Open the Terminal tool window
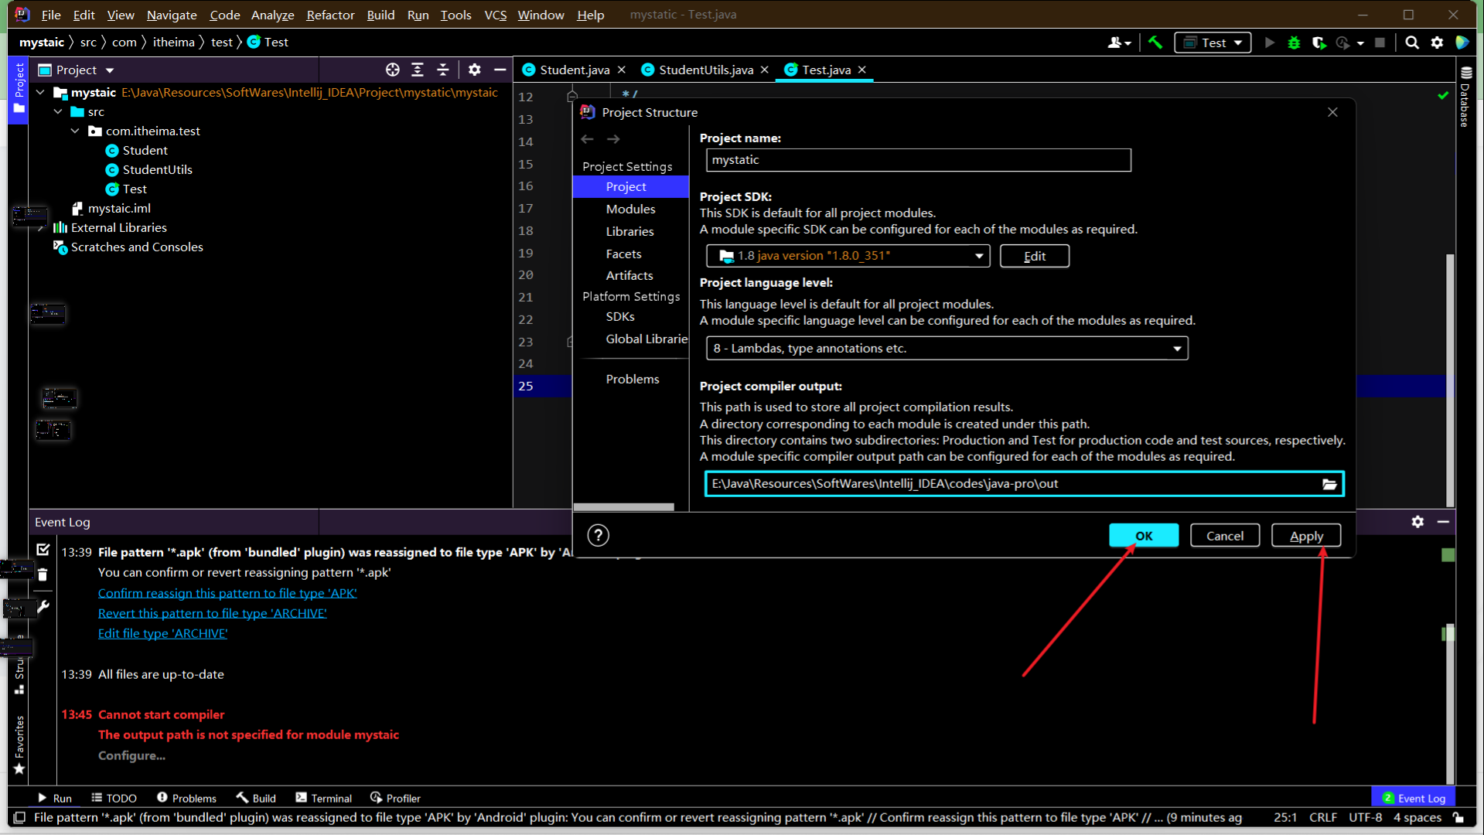This screenshot has width=1484, height=835. tap(323, 798)
